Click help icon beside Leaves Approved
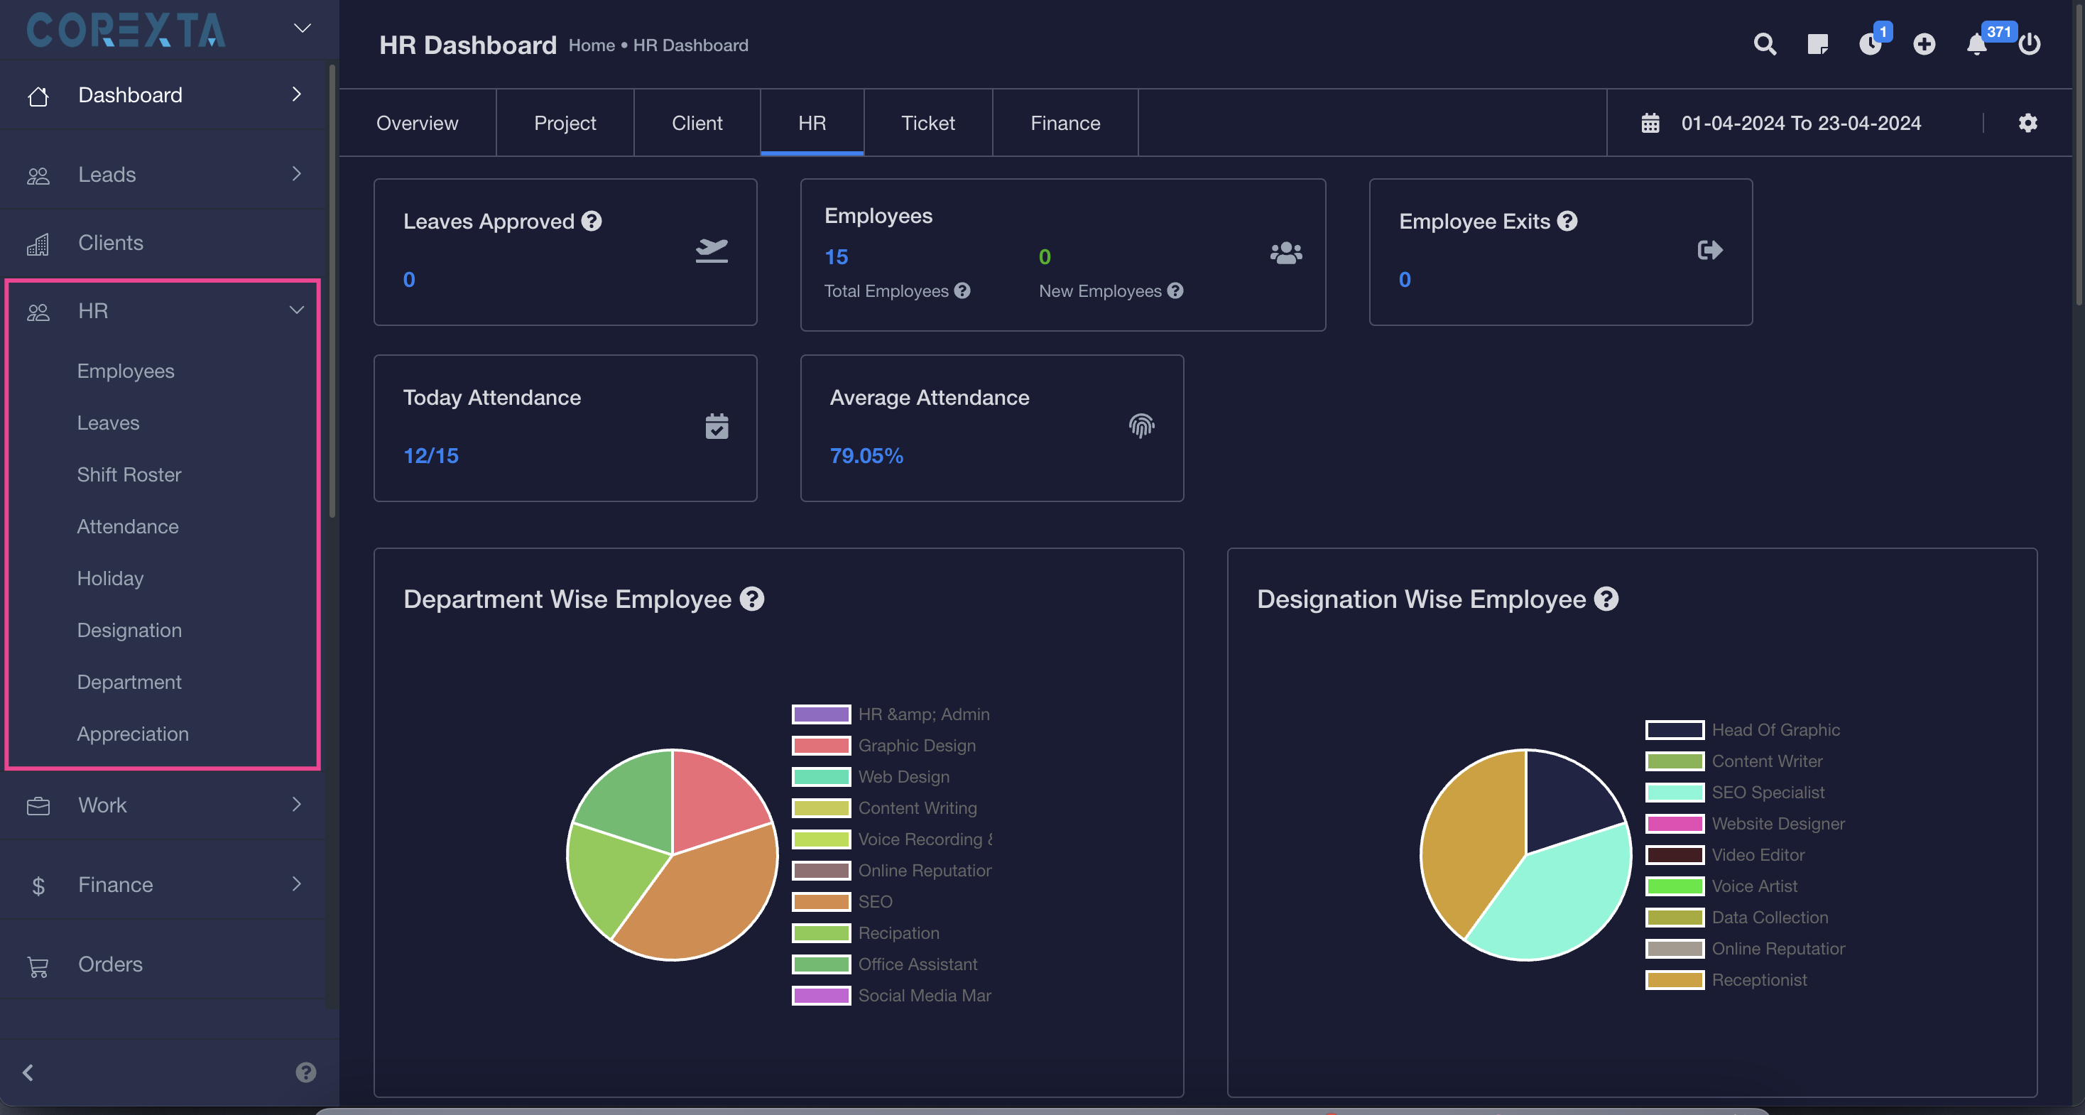This screenshot has height=1115, width=2085. 592,221
